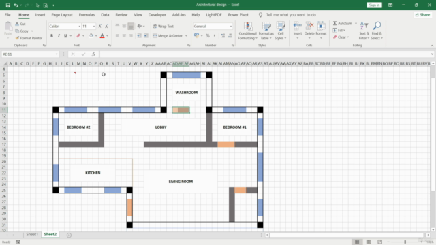
Task: Open Cell Styles gallery
Action: 281,31
